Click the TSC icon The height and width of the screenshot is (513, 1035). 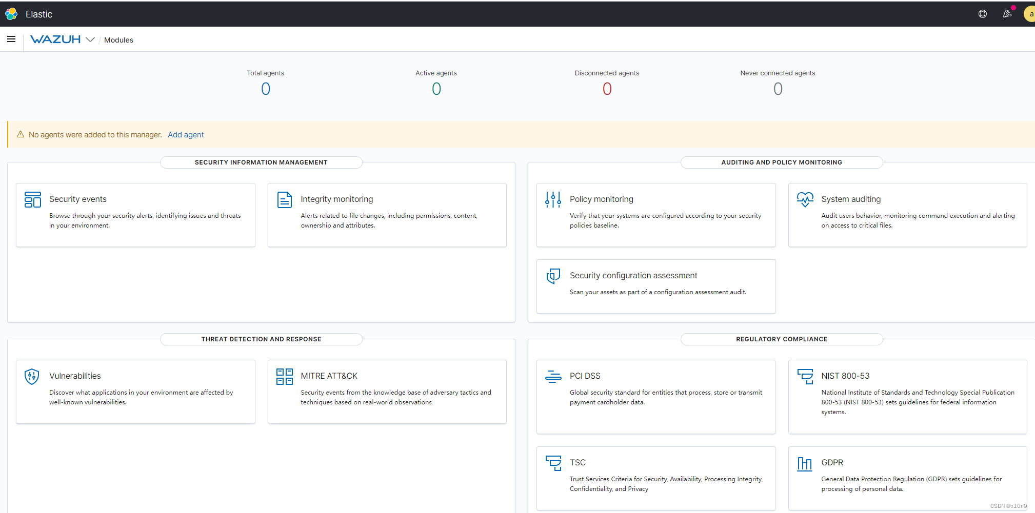click(x=553, y=463)
